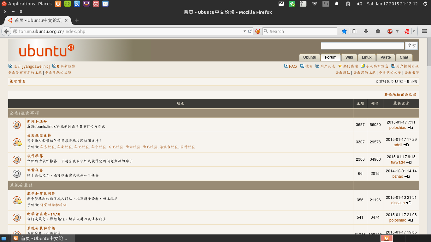Go to Firefox home page icon
Screen dimensions: 431x242
tap(378, 31)
